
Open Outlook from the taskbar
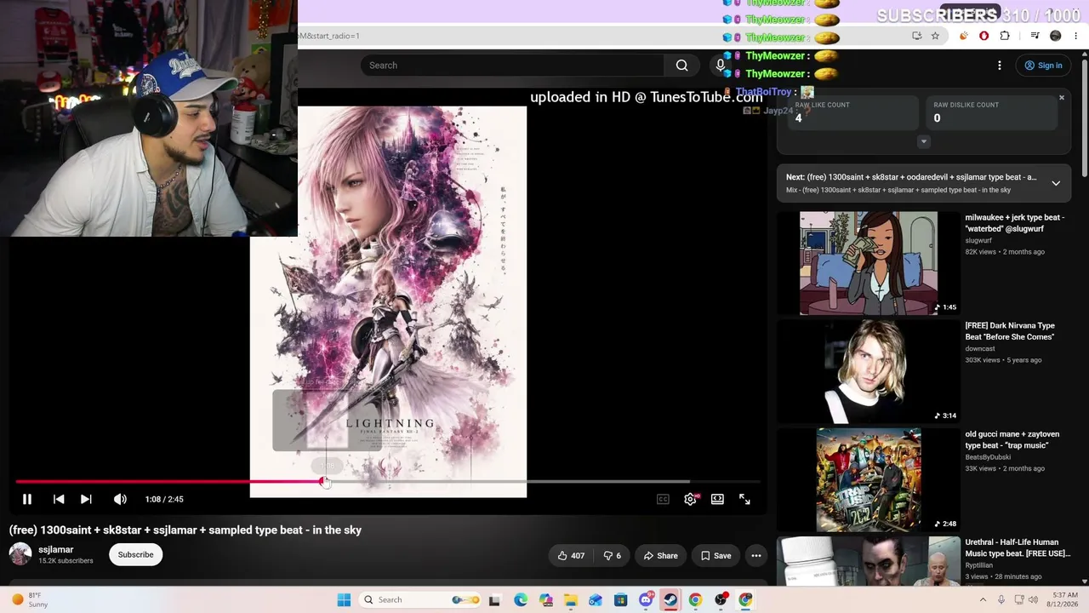coord(596,600)
